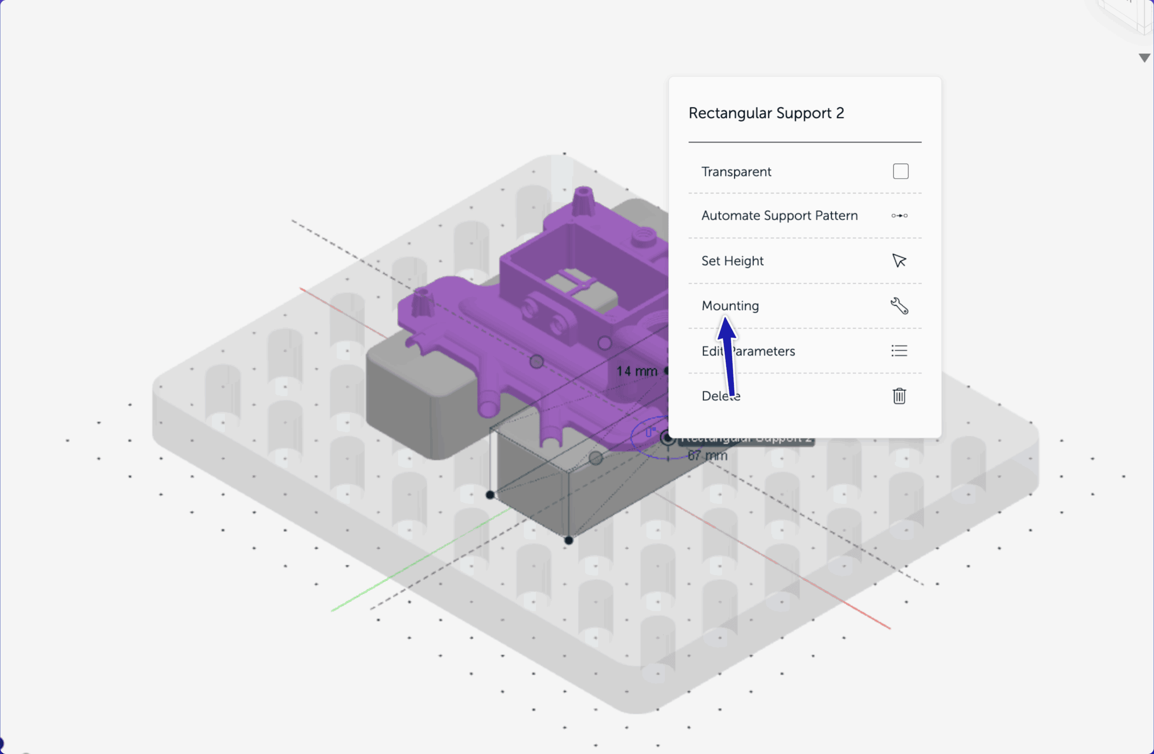Click the Automate Support Pattern nodes icon
Screen dimensions: 1154x754
tap(899, 216)
